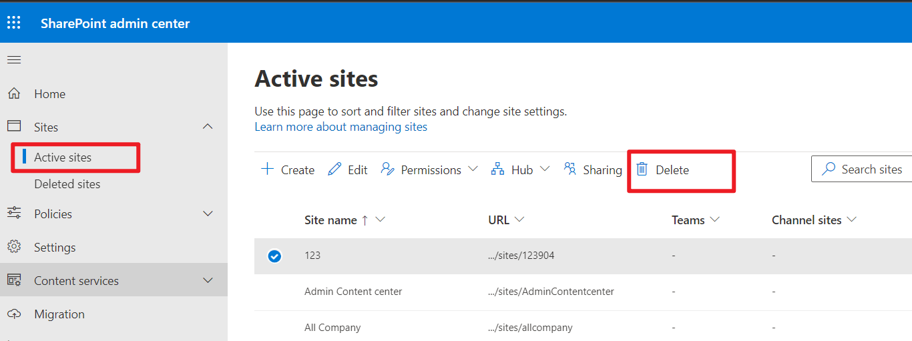The image size is (912, 341).
Task: Click the URL column header
Action: coord(499,220)
